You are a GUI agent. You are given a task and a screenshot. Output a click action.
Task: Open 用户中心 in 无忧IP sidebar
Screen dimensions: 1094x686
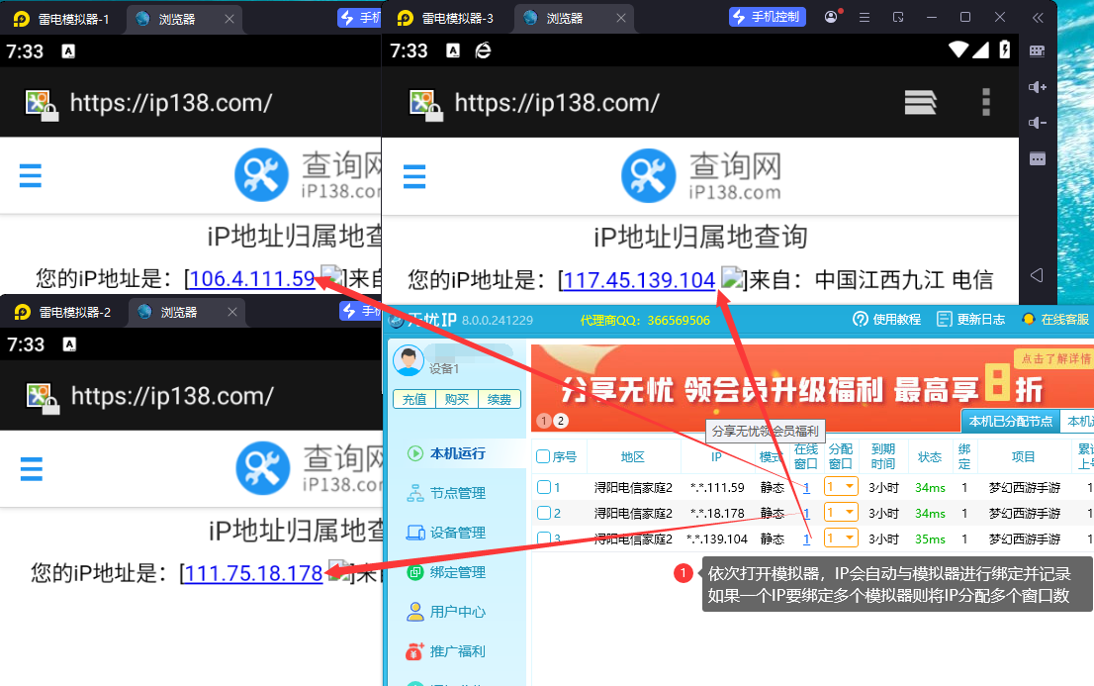click(x=446, y=612)
